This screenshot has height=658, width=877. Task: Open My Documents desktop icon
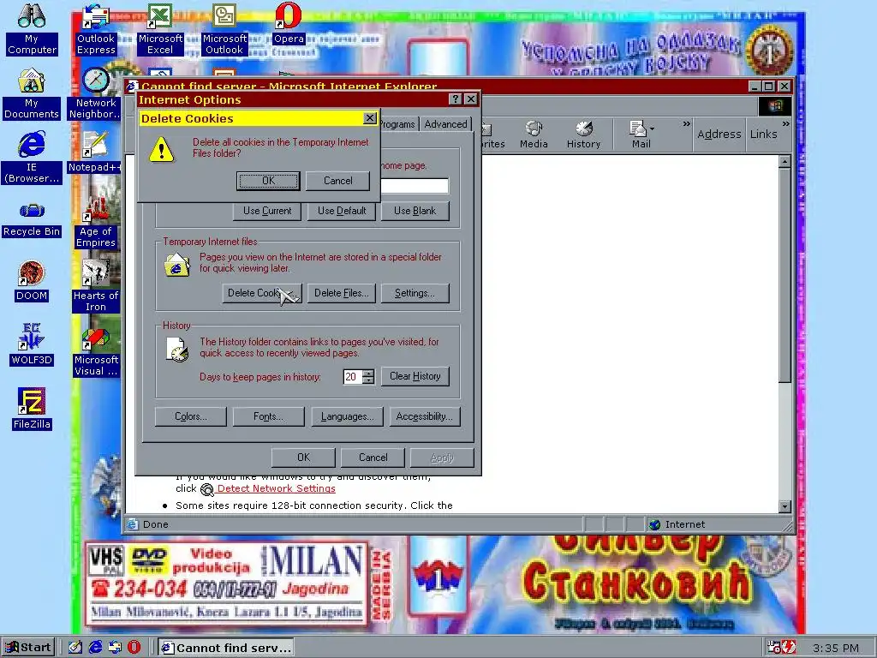32,94
